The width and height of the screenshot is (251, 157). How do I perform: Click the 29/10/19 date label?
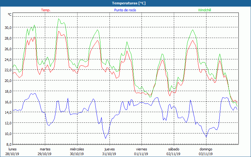45,154
